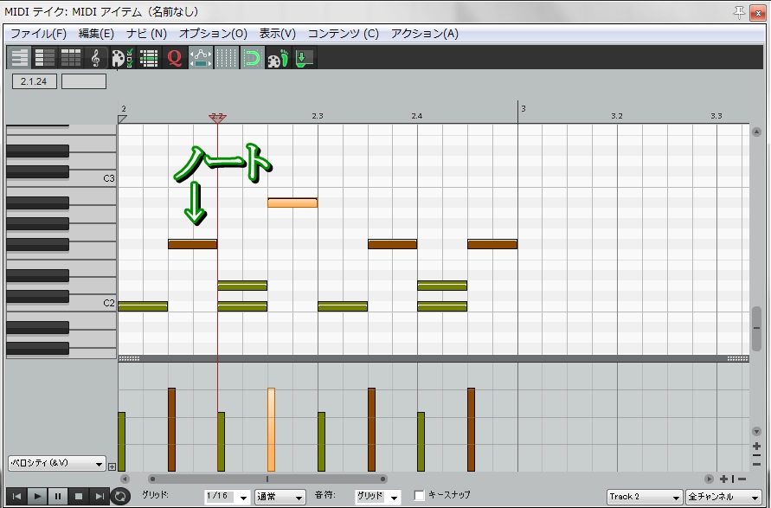Zoom out vertically with the minus button

click(x=756, y=464)
